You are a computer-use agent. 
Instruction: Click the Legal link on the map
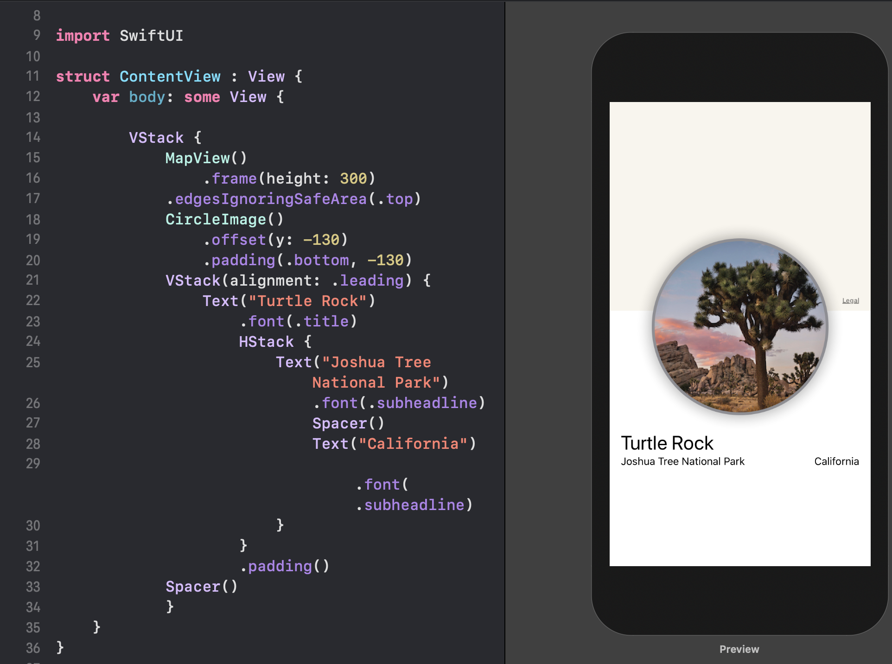pos(850,300)
